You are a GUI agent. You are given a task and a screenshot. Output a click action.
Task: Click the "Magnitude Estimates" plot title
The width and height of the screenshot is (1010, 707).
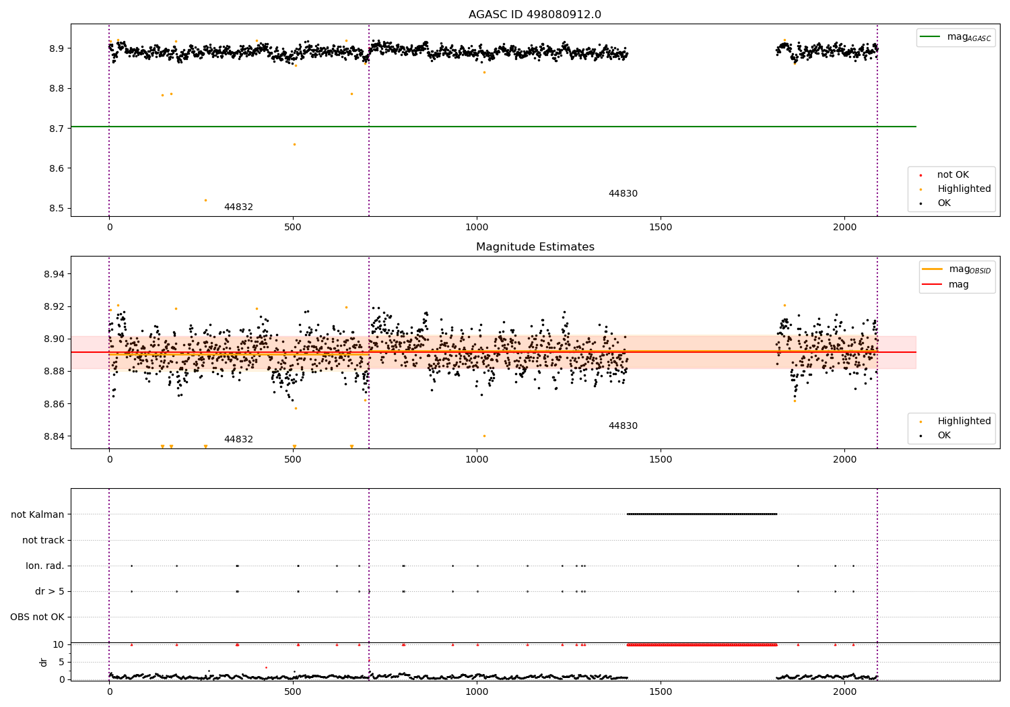click(x=535, y=247)
